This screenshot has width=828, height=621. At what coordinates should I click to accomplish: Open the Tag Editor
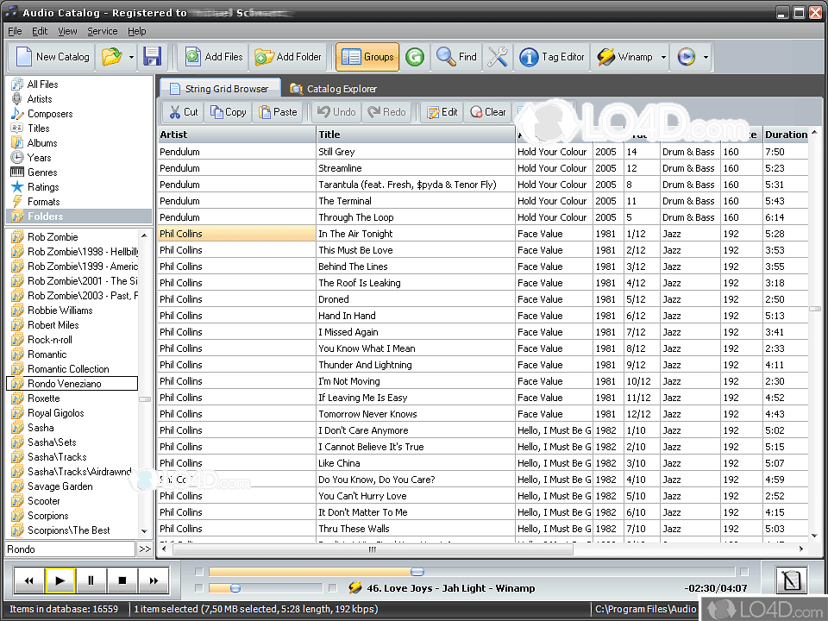pyautogui.click(x=553, y=56)
